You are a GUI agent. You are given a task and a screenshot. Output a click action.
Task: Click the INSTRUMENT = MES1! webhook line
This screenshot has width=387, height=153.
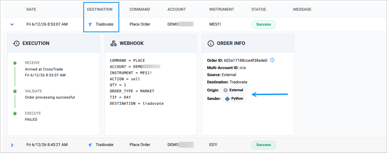(131, 73)
